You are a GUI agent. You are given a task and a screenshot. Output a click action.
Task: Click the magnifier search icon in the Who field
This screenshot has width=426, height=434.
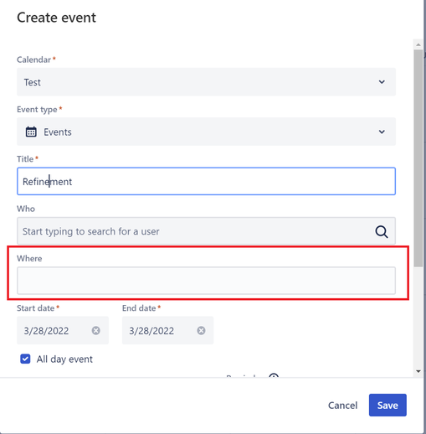click(x=382, y=231)
